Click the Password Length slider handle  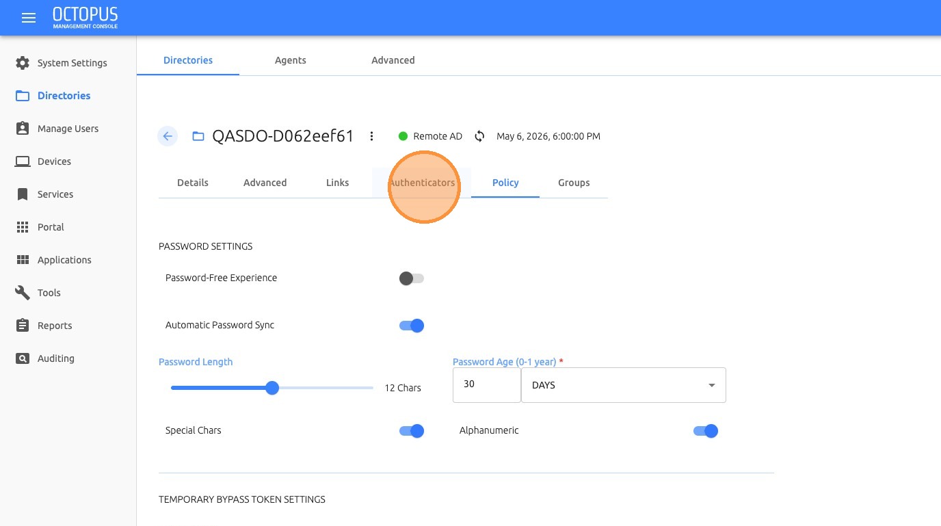point(272,388)
